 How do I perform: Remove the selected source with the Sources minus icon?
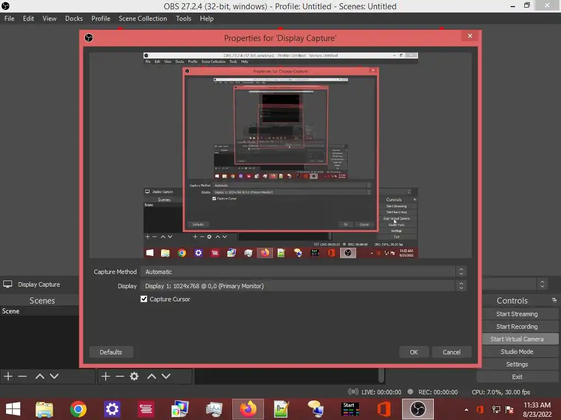(x=120, y=376)
